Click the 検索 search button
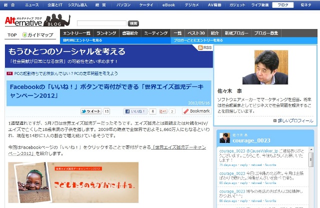 click(x=133, y=23)
